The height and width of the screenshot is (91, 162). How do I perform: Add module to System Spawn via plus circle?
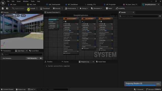58,25
